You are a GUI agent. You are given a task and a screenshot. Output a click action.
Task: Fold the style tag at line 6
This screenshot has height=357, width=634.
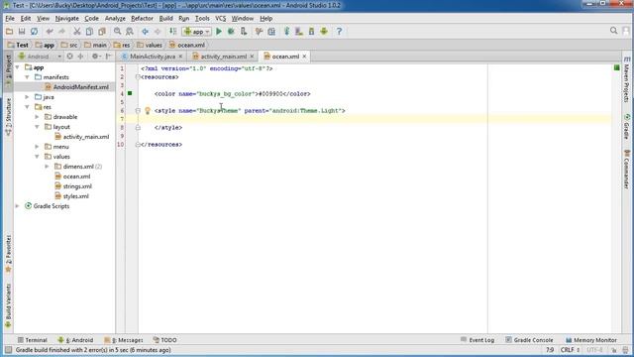point(138,110)
